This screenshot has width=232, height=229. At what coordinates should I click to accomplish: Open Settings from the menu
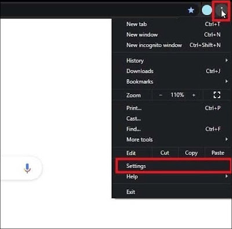click(x=173, y=166)
